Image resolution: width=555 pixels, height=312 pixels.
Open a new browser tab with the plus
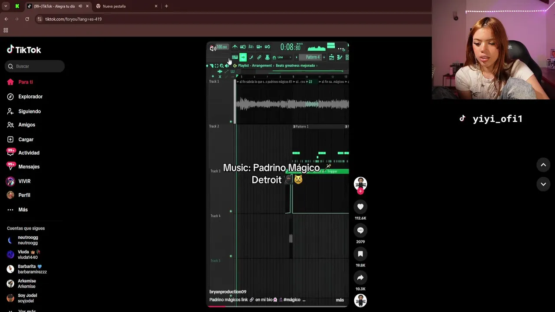(x=166, y=6)
